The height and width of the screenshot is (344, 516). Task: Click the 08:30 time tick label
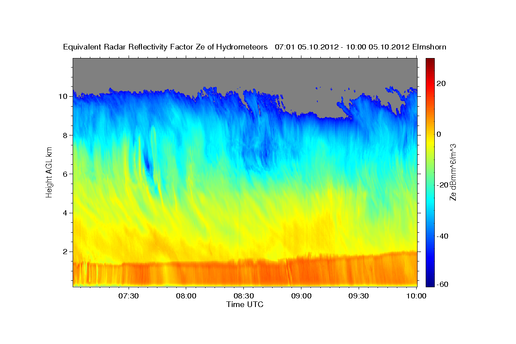244,296
